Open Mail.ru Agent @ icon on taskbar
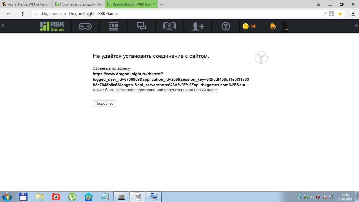 point(89,197)
